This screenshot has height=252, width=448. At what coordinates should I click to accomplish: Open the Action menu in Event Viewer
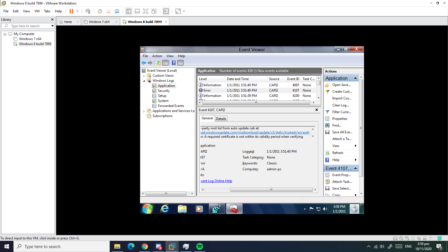pos(157,56)
